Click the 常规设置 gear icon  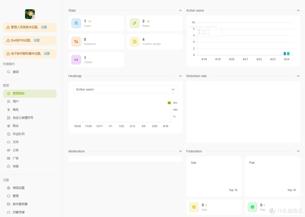(8, 188)
